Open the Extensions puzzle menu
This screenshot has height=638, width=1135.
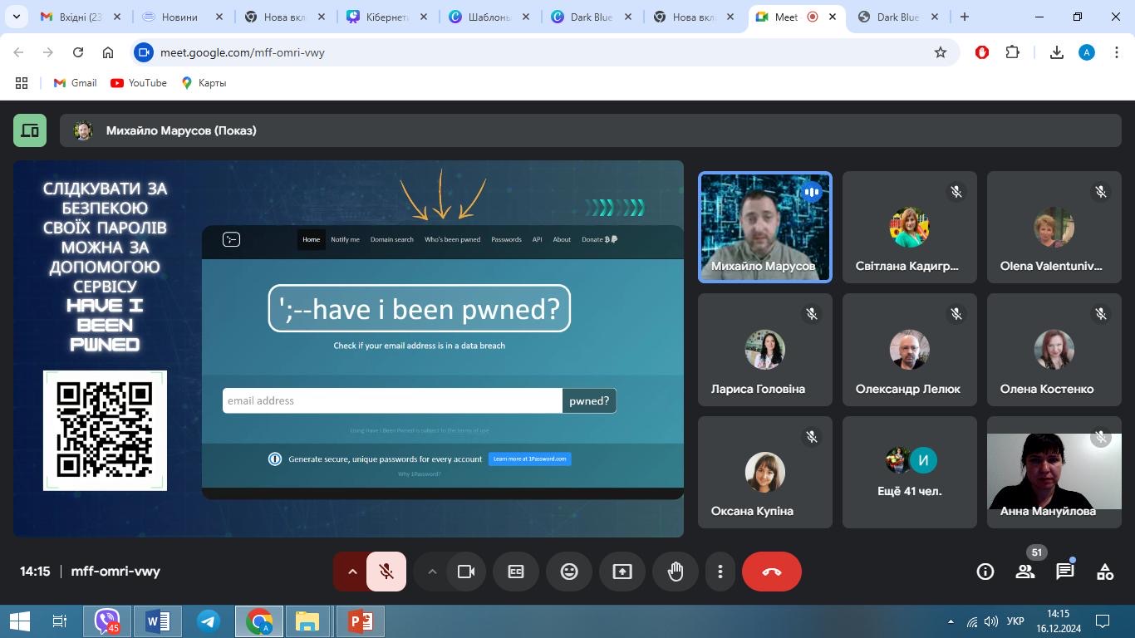pyautogui.click(x=1012, y=52)
